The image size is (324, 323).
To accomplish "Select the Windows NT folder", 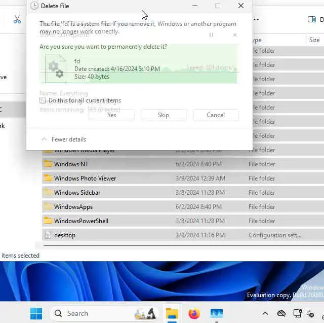I will point(183,164).
